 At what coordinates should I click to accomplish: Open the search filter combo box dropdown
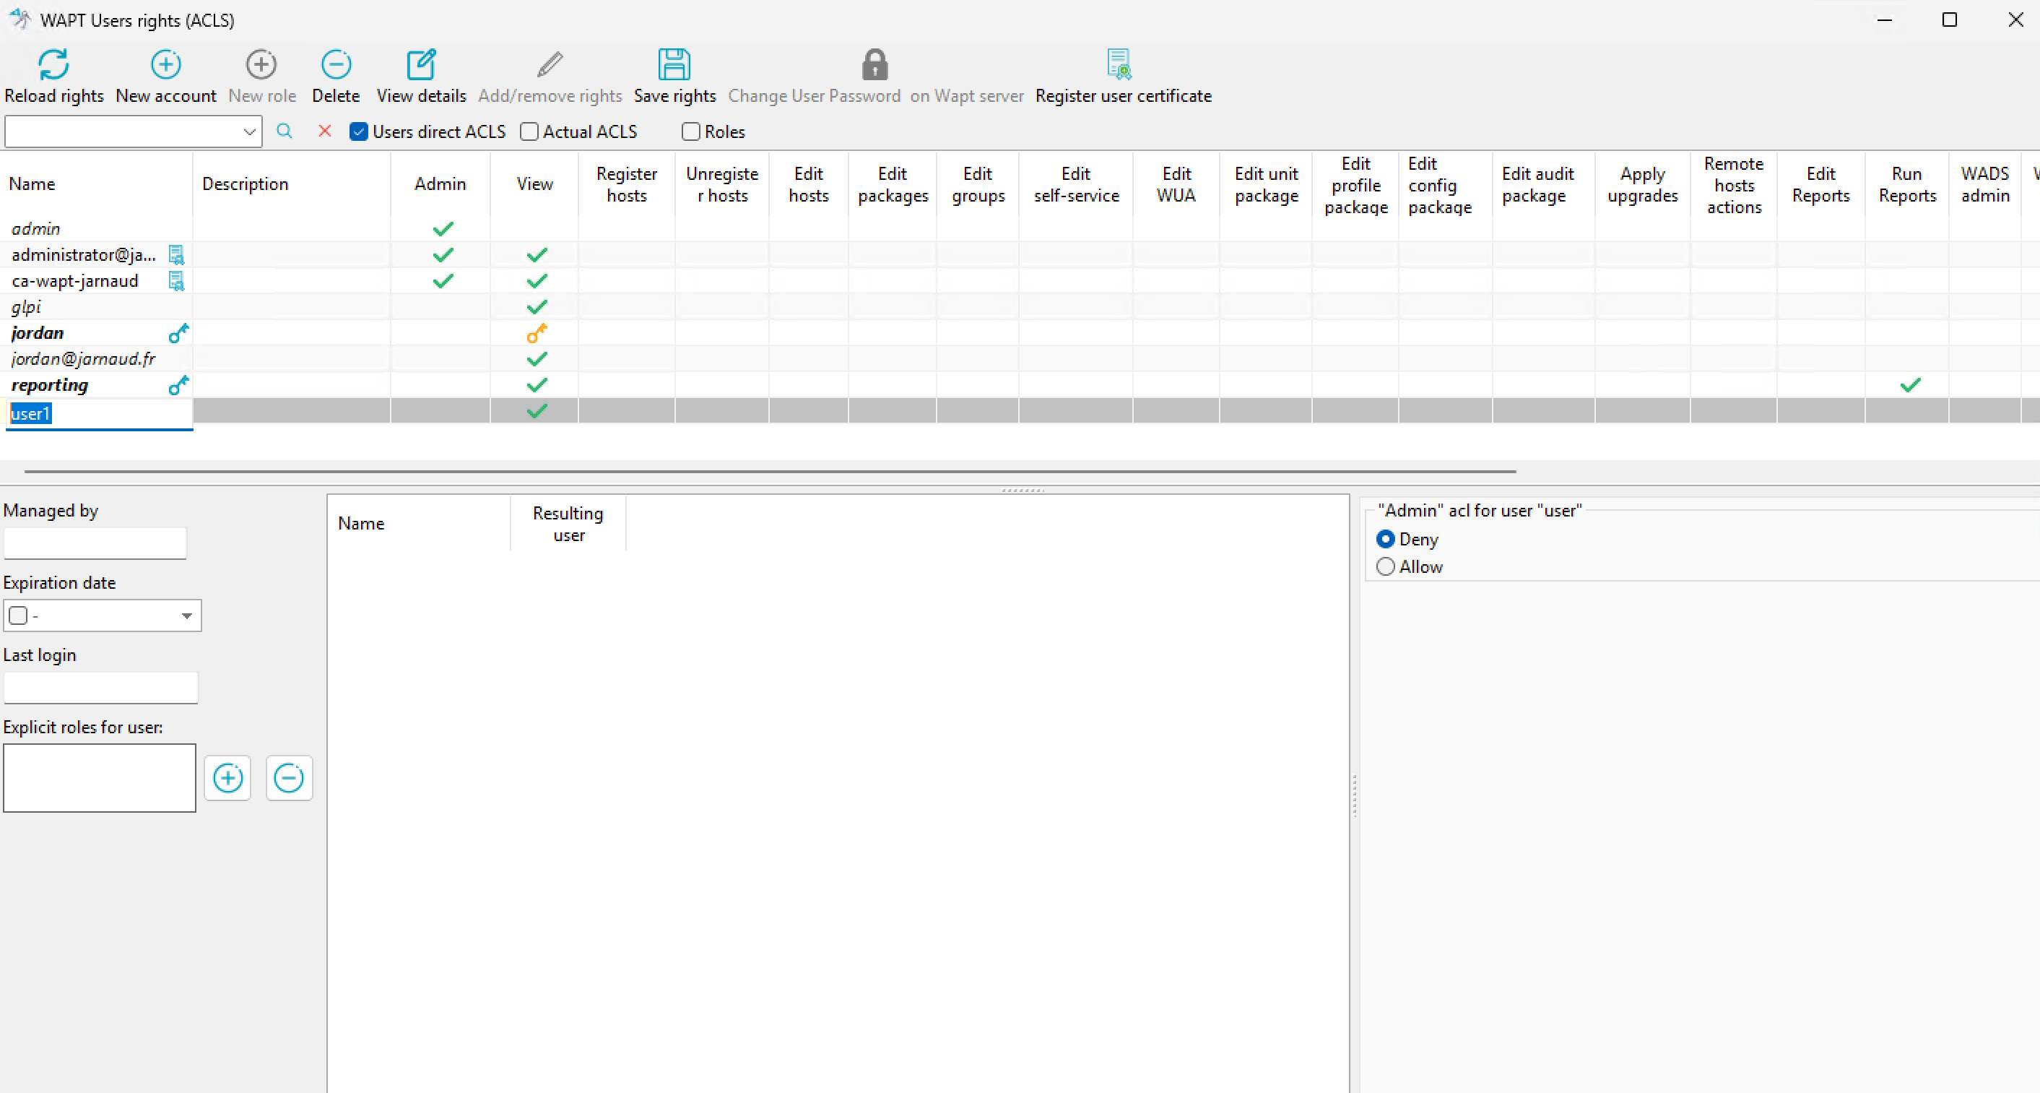[249, 132]
